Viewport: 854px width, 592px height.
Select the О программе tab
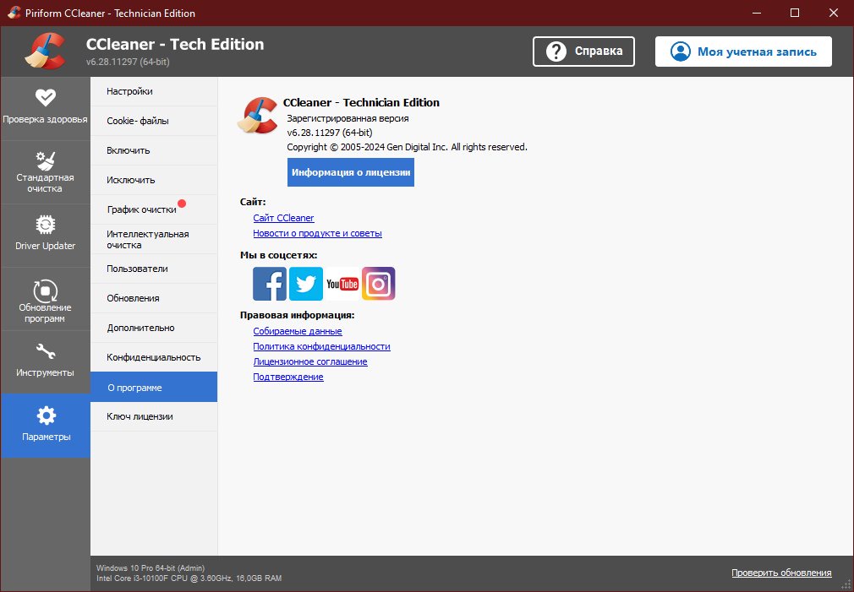154,387
